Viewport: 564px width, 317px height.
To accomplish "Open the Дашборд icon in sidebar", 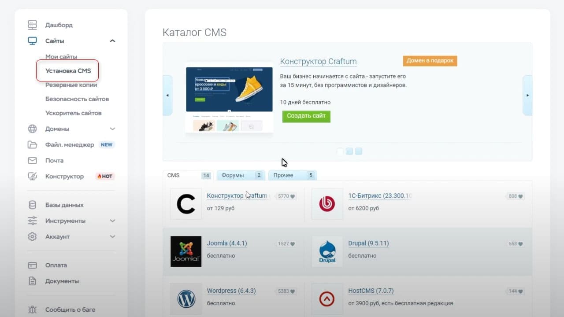I will pyautogui.click(x=33, y=25).
